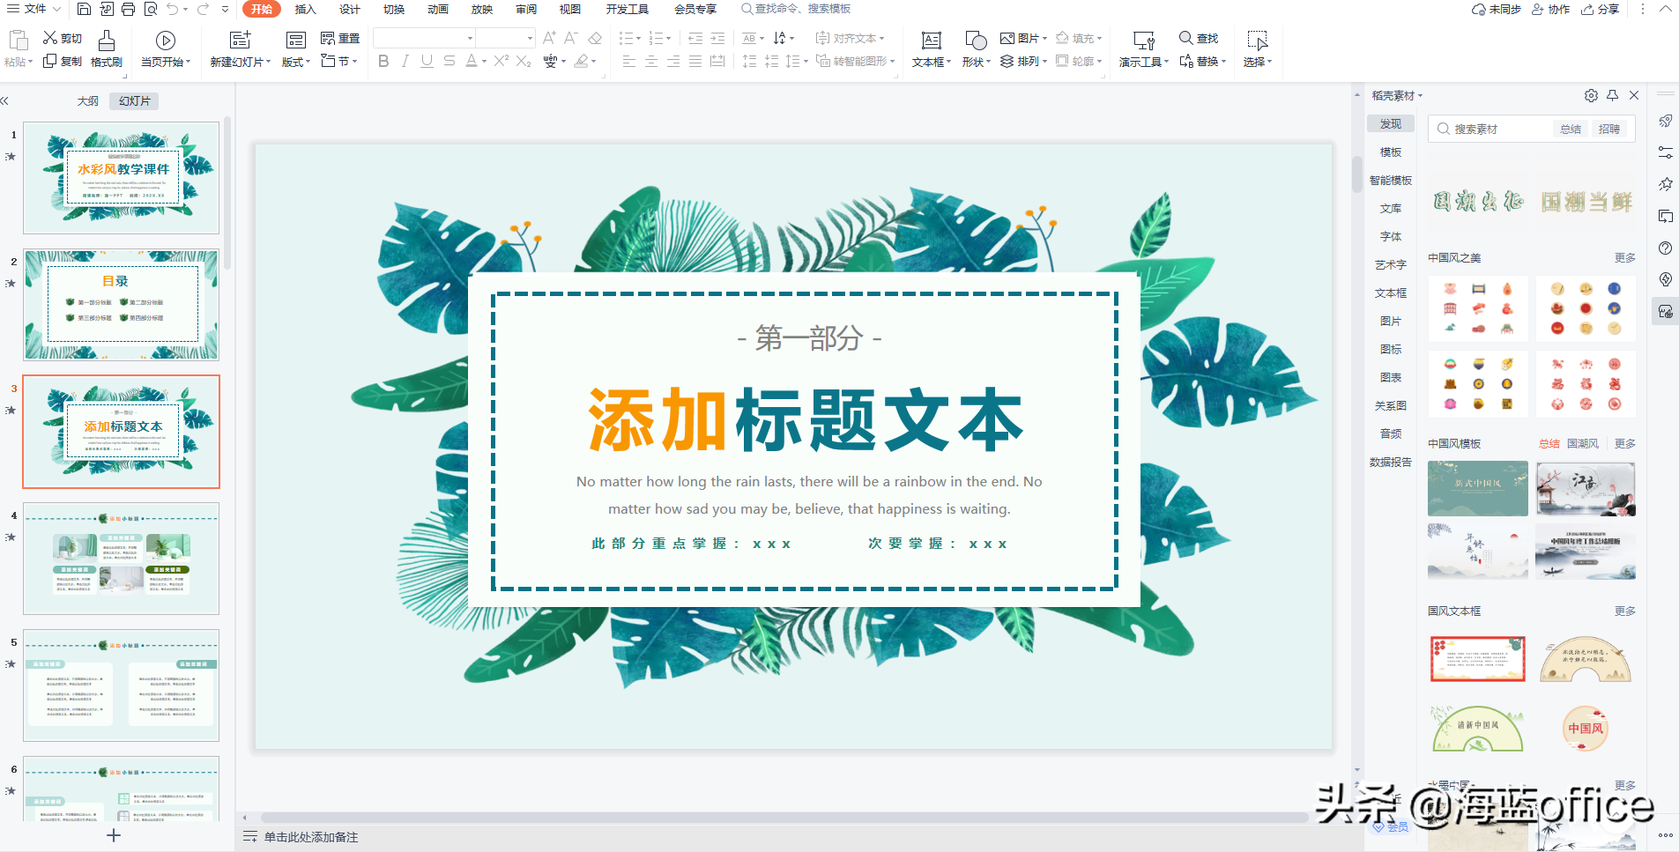Click the 分享 share button

[x=1601, y=9]
